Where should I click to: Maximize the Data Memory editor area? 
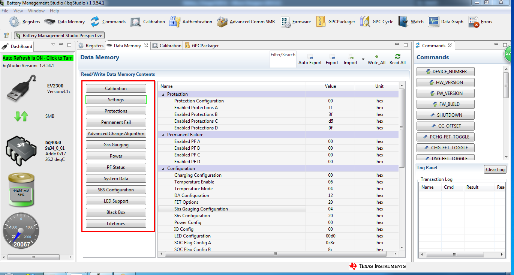click(406, 45)
